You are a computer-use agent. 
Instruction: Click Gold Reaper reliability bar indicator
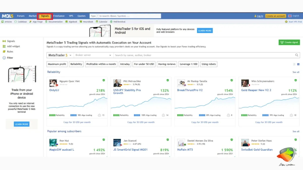[x=244, y=115]
